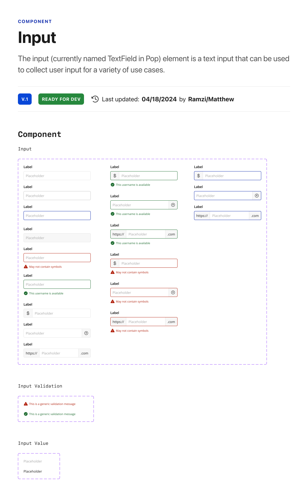Click the https:// prefix of gray default input

pyautogui.click(x=31, y=353)
